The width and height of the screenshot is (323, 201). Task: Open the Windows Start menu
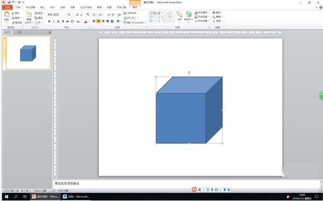click(x=6, y=197)
